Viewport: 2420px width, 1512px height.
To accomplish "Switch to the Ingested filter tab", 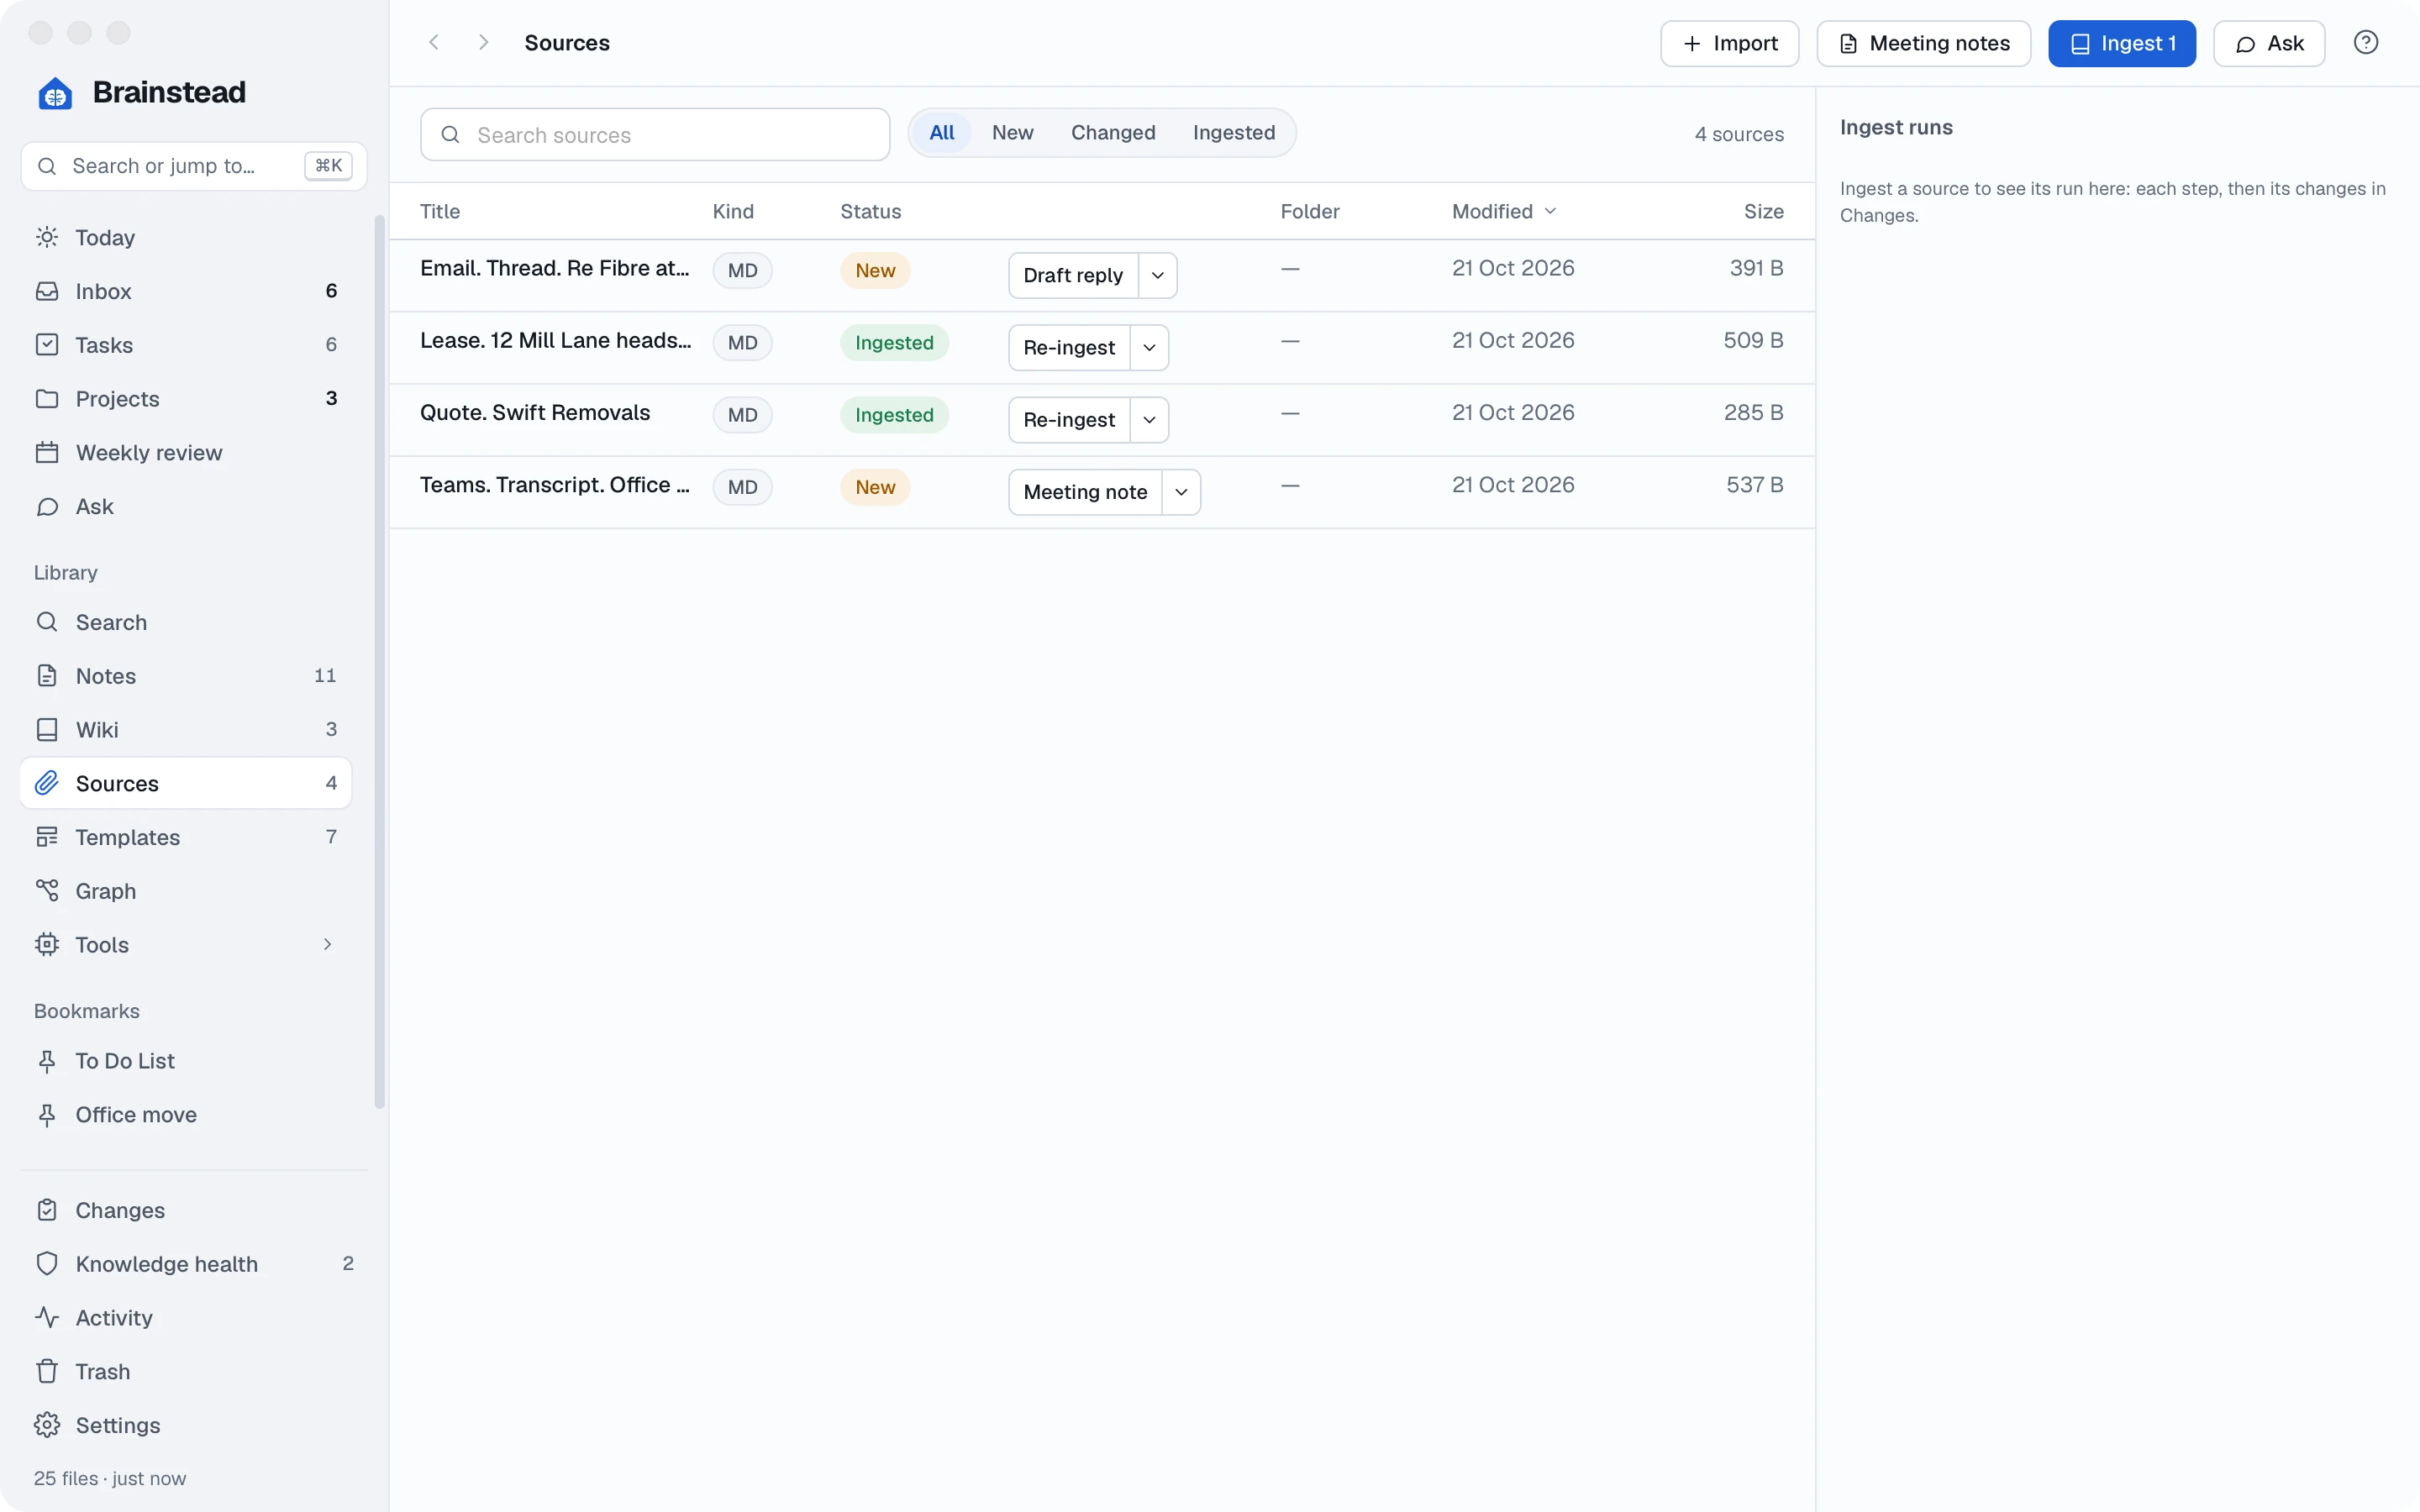I will tap(1233, 133).
